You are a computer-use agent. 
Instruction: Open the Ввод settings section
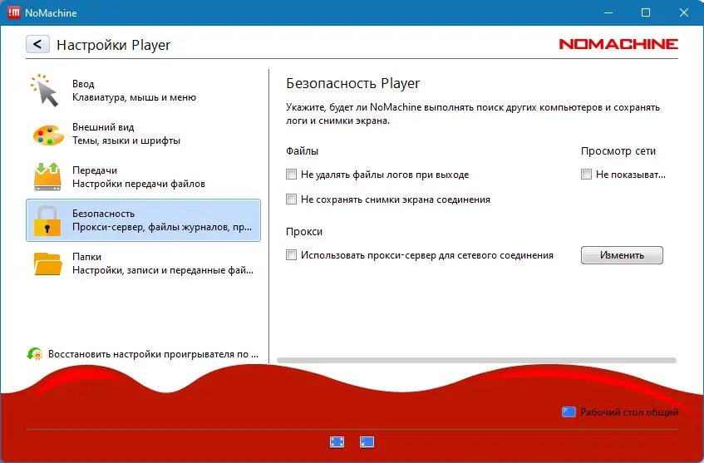pos(143,91)
